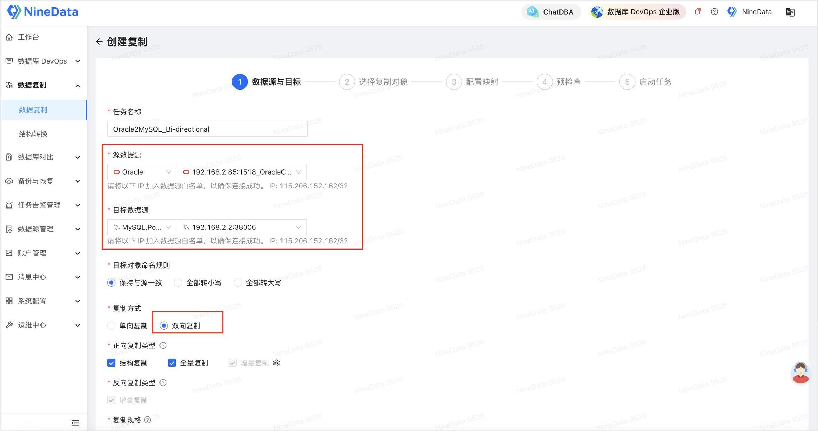Viewport: 818px width, 431px height.
Task: Open ChatDBA assistant
Action: 551,12
